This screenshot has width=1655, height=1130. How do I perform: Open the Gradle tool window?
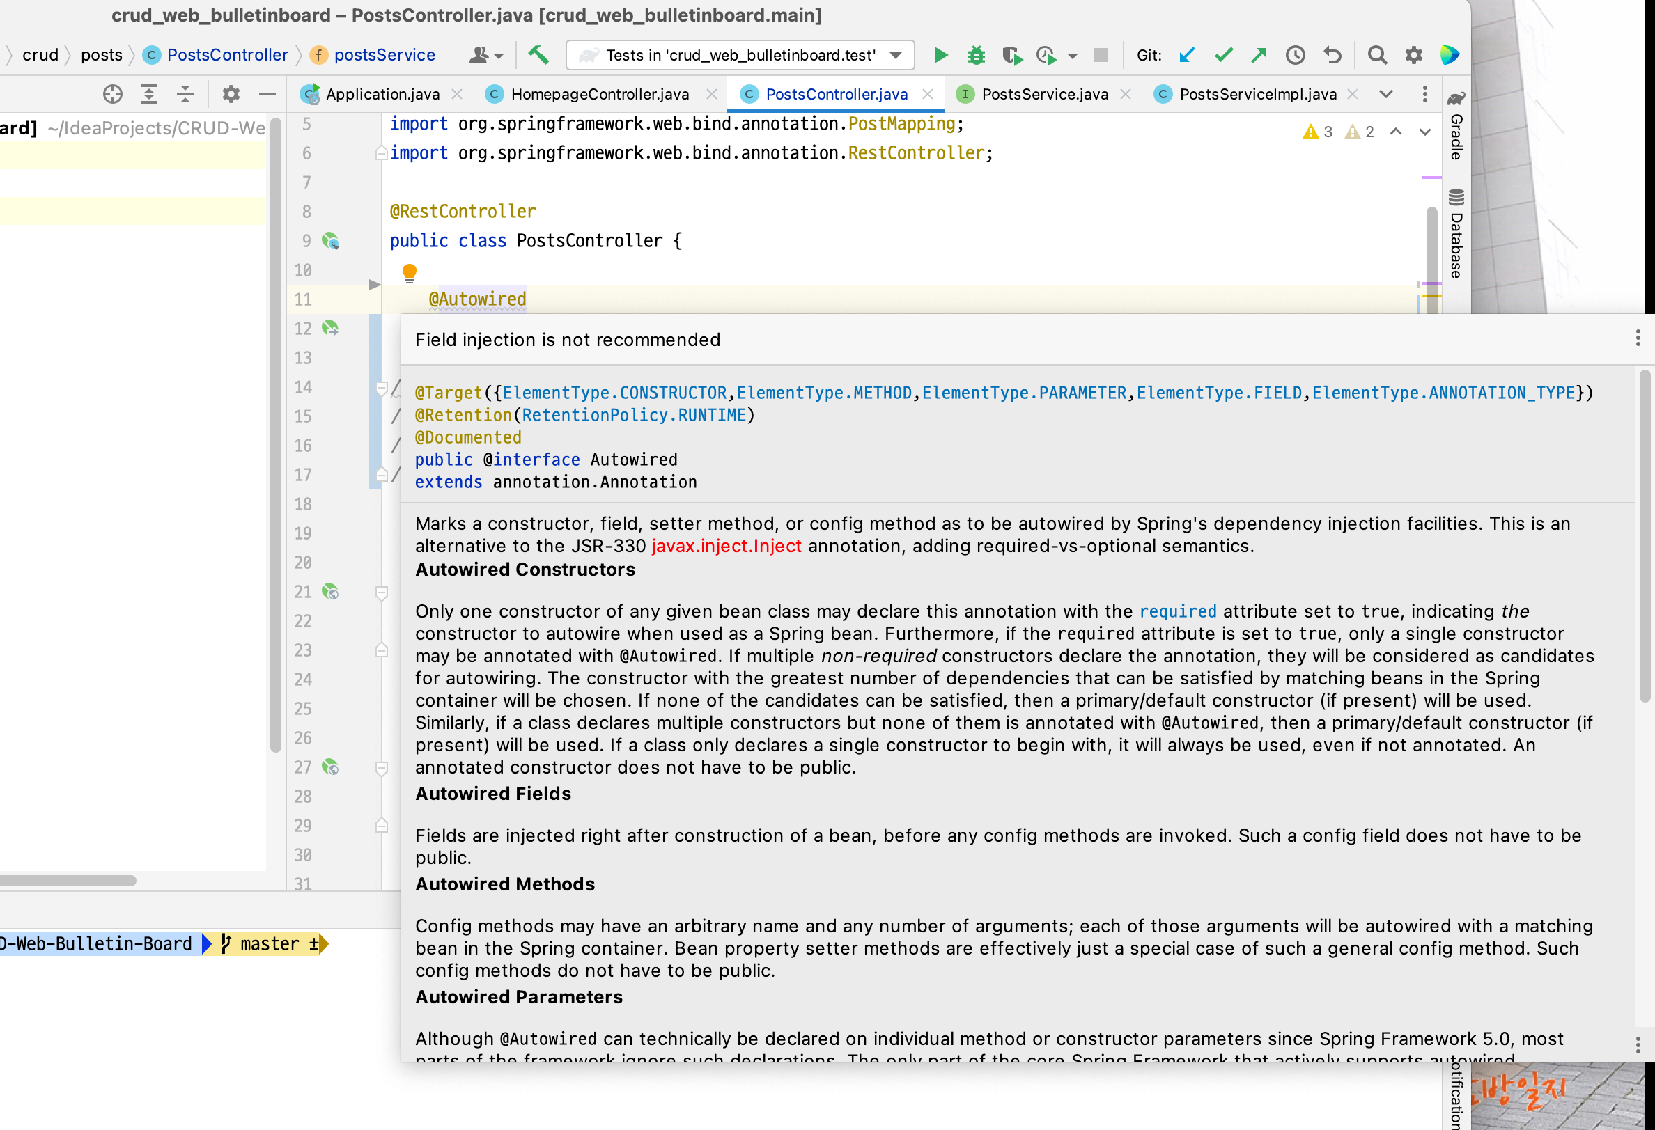[1456, 127]
